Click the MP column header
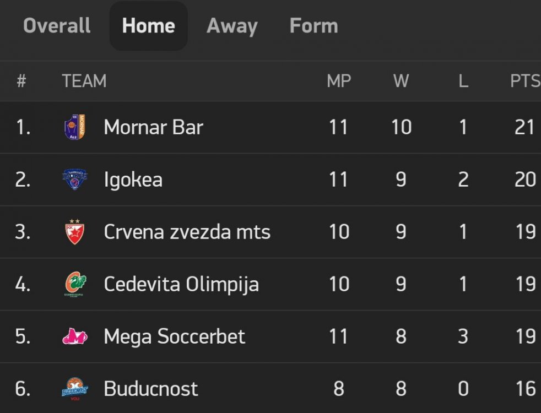This screenshot has height=413, width=541. pos(338,81)
